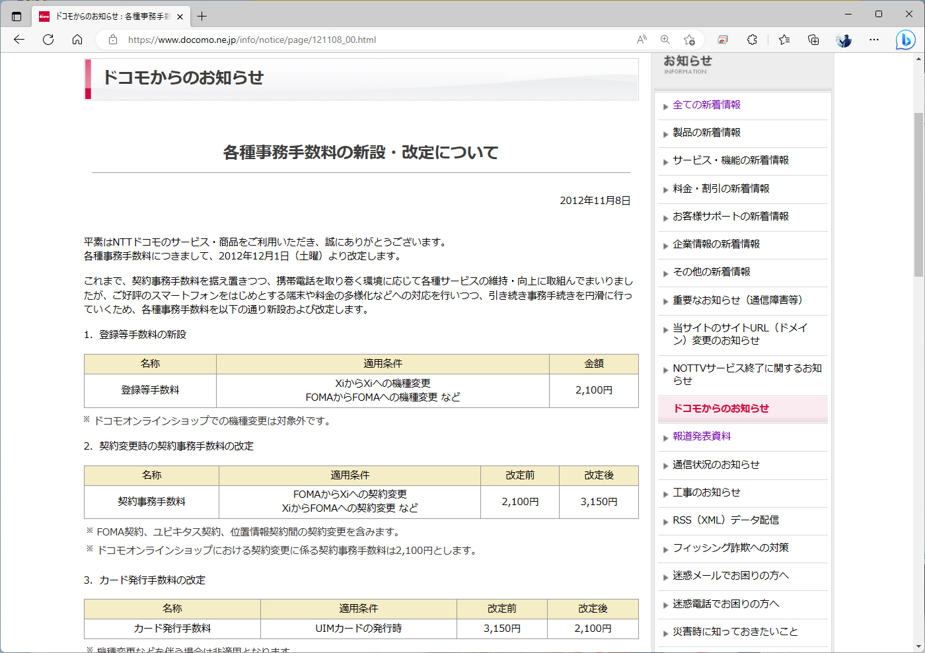Open RSS(XML)データ配信 link

click(x=725, y=520)
